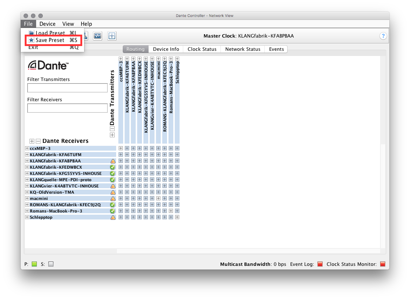Expand the macmini receiver row
The width and height of the screenshot is (410, 299).
click(x=27, y=198)
